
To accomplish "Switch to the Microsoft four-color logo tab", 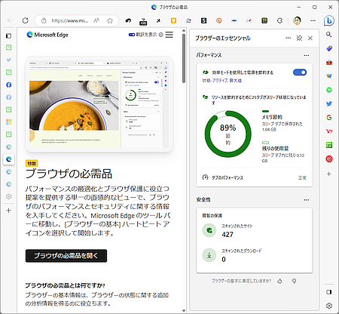I will pyautogui.click(x=9, y=122).
